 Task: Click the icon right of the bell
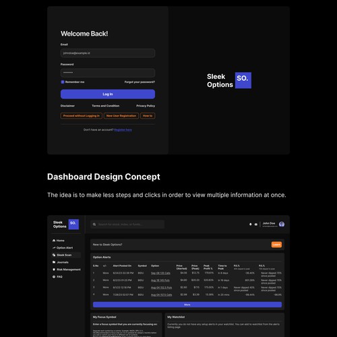click(256, 224)
